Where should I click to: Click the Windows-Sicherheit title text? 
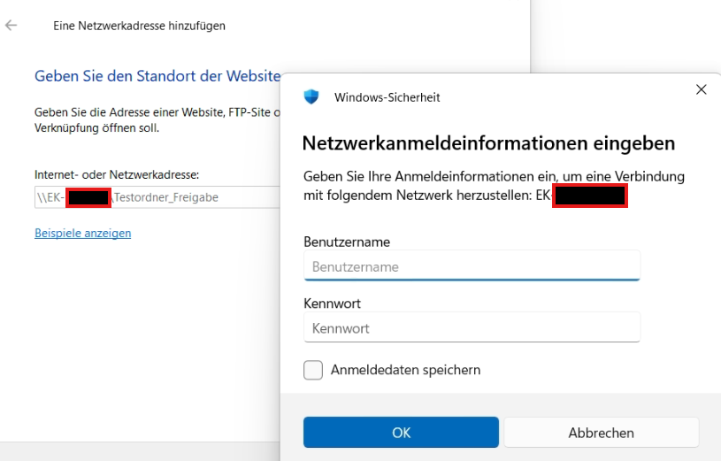click(x=387, y=97)
